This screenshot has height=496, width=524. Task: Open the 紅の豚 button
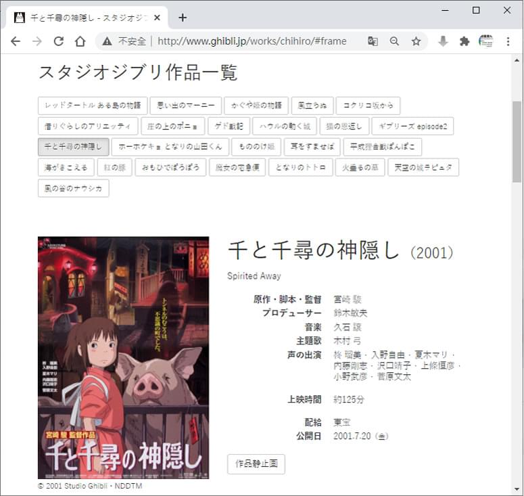(x=115, y=167)
